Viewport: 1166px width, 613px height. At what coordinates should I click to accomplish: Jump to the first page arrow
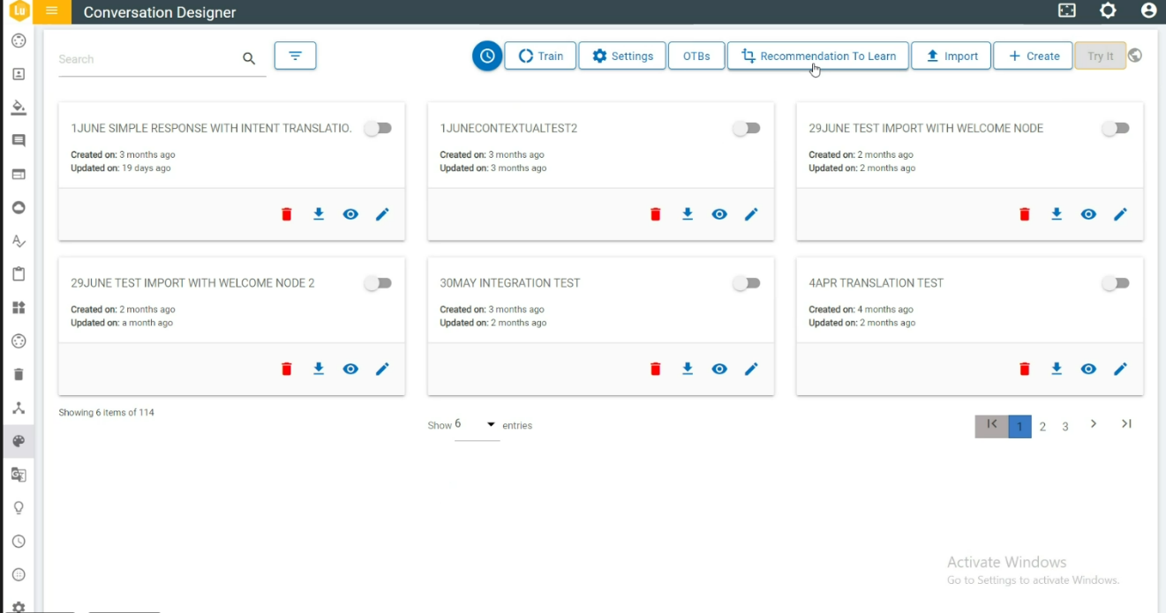pos(991,425)
